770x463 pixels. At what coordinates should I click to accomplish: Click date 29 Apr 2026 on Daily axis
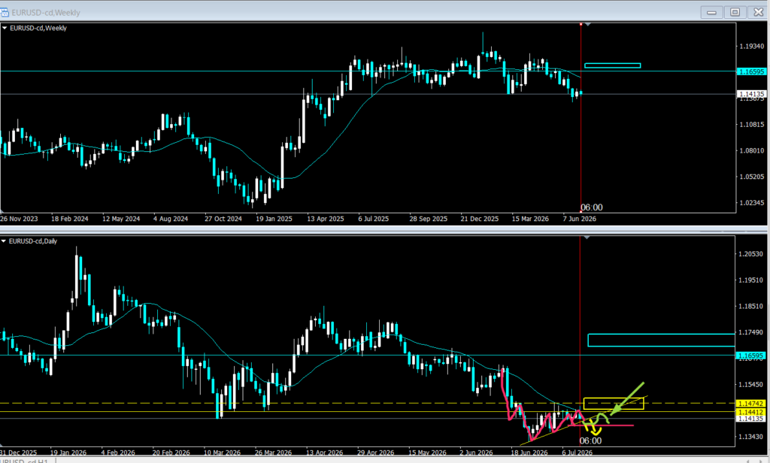pos(376,452)
